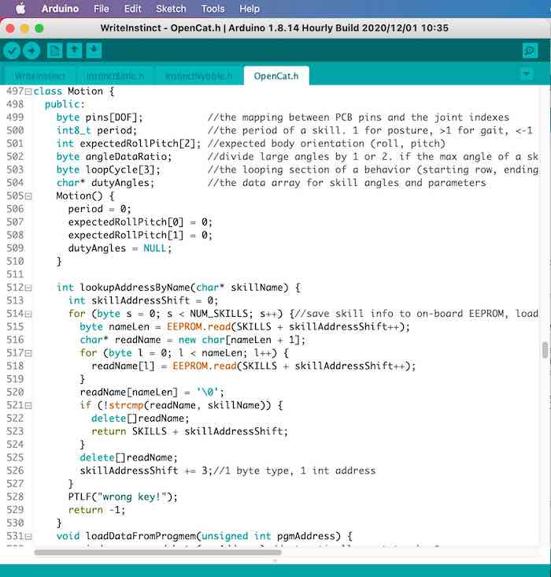The image size is (551, 577).
Task: Click the Open sketch up-arrow icon
Action: pos(74,50)
